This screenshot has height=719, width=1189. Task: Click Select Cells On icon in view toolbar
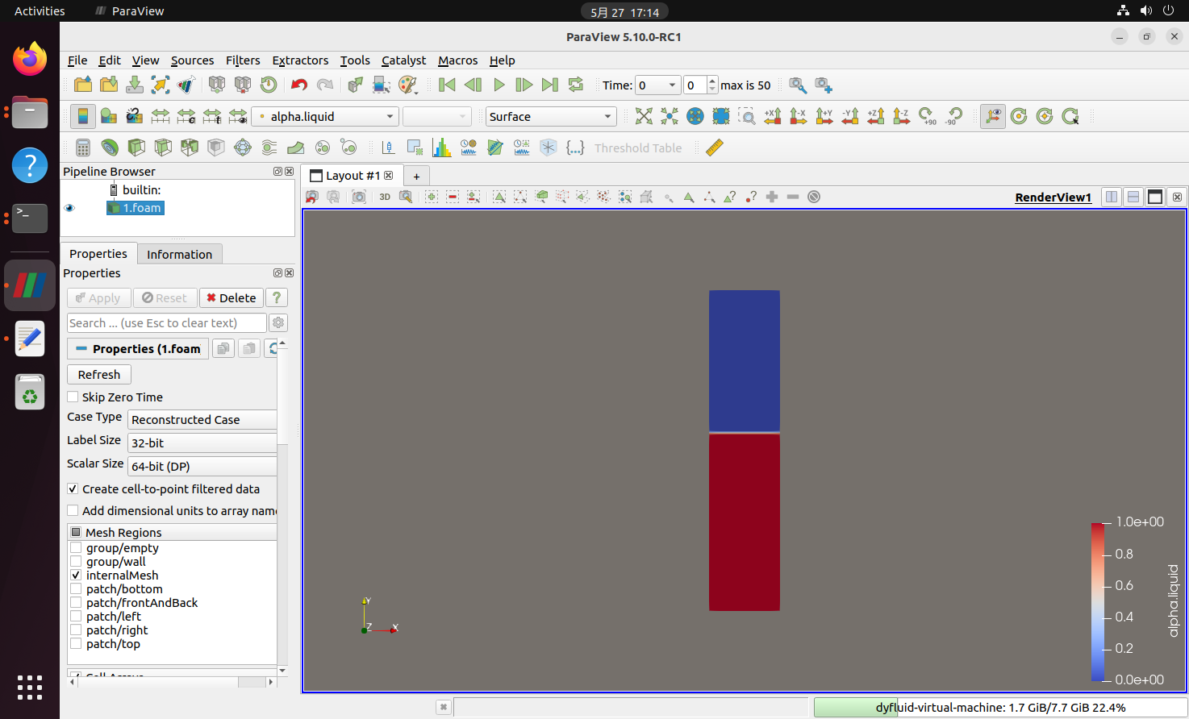coord(499,197)
